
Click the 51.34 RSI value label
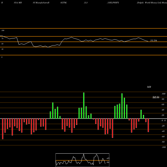coord(154,40)
